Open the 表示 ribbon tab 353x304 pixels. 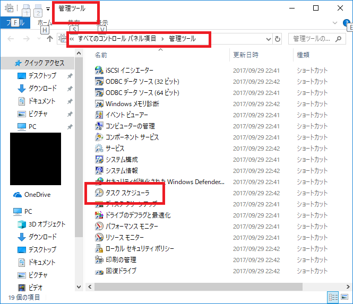[x=102, y=23]
